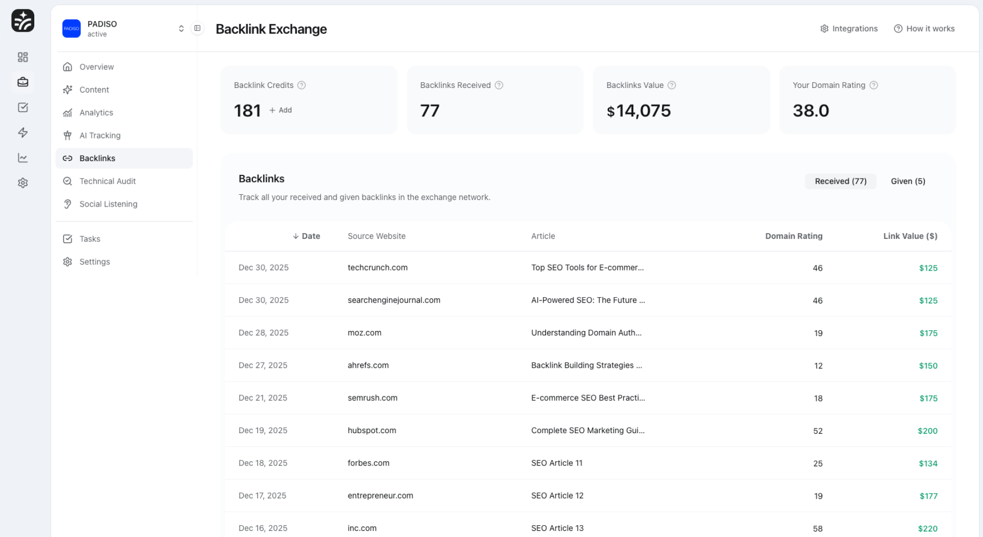This screenshot has height=537, width=983.
Task: Open the How it works help link
Action: [924, 29]
